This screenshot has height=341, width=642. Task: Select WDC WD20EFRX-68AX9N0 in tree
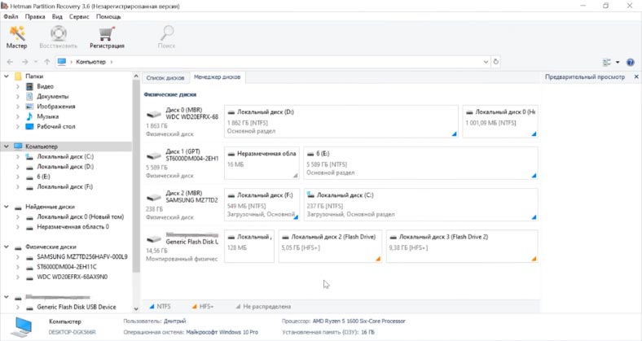[72, 278]
